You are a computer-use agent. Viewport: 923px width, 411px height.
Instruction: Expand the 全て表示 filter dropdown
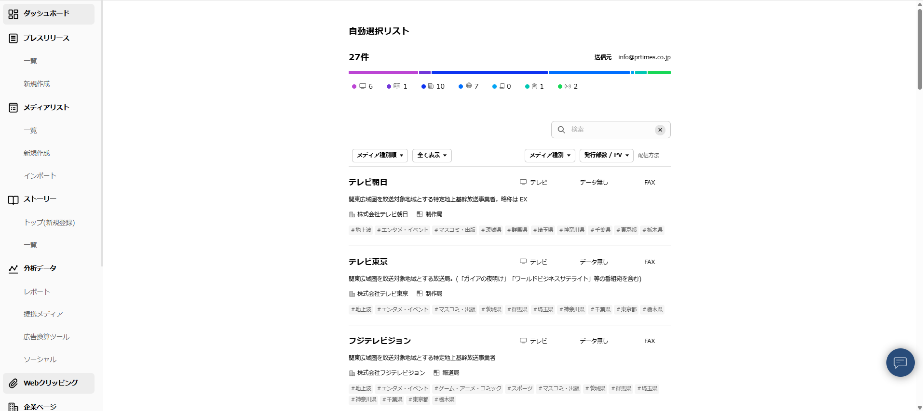tap(432, 155)
